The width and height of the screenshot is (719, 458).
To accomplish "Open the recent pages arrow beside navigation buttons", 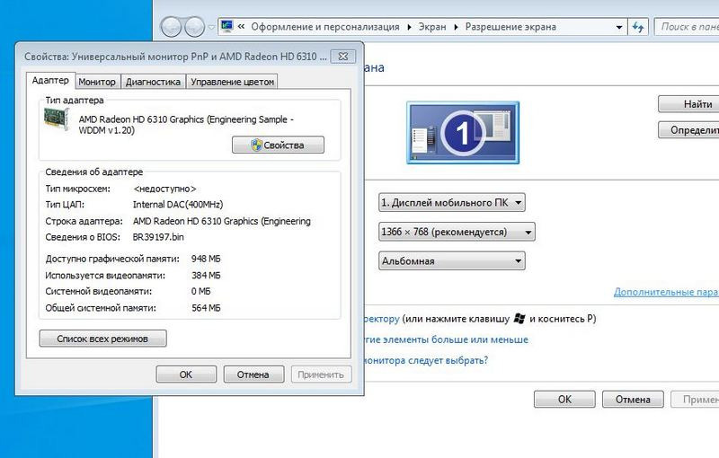I will click(211, 27).
